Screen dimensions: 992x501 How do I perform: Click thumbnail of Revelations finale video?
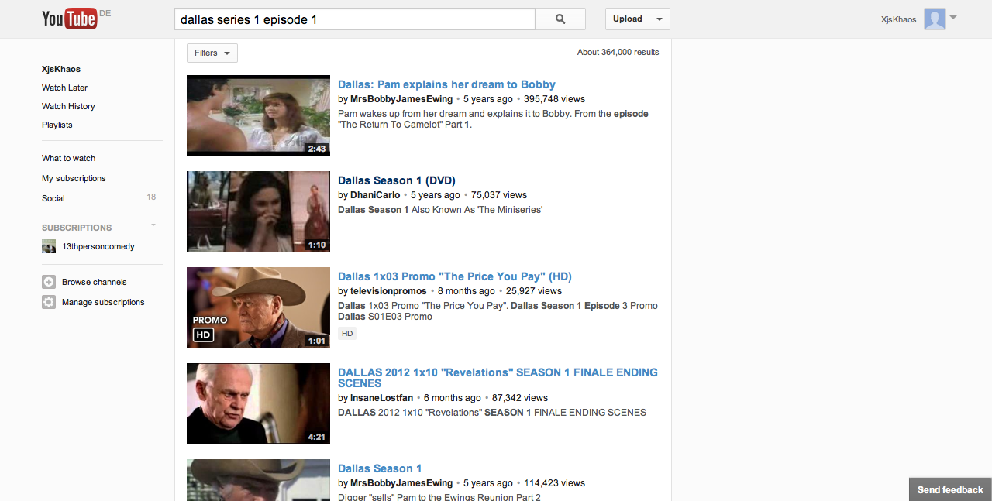(x=258, y=403)
